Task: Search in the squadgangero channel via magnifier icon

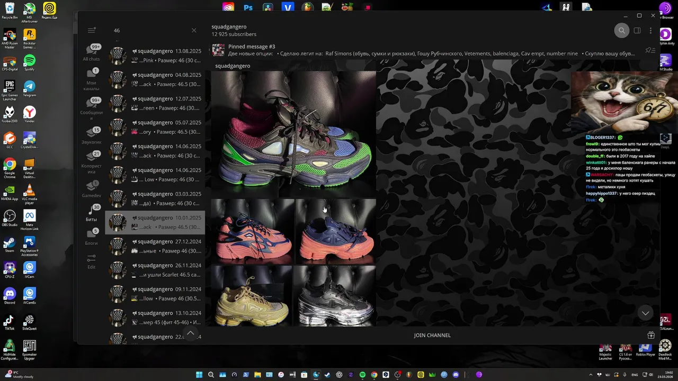Action: [622, 31]
